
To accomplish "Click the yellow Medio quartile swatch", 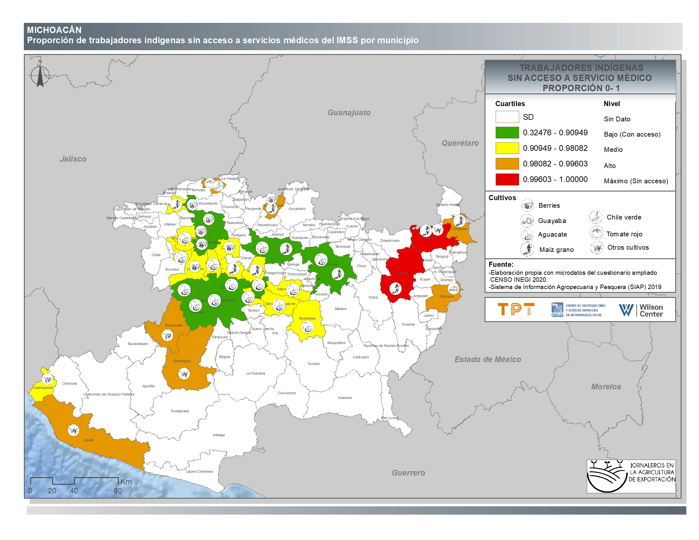I will click(x=507, y=148).
